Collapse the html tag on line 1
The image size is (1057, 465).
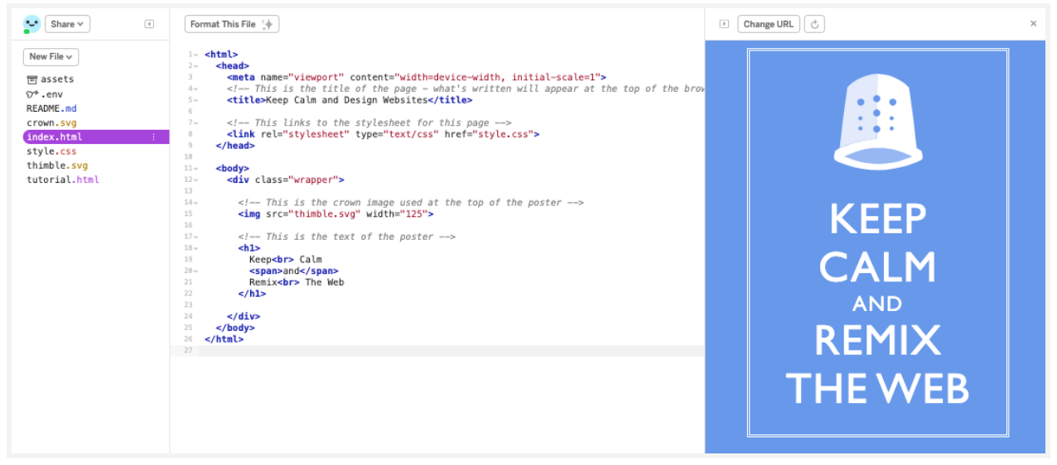[x=196, y=54]
